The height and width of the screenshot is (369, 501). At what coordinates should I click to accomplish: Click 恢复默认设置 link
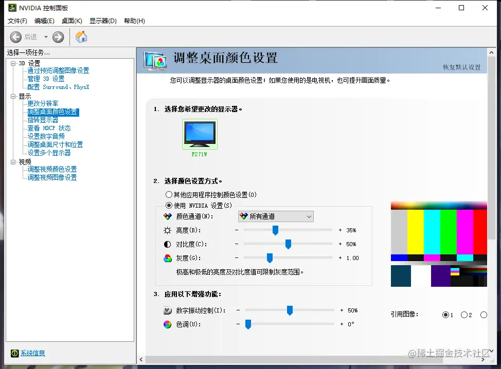462,67
